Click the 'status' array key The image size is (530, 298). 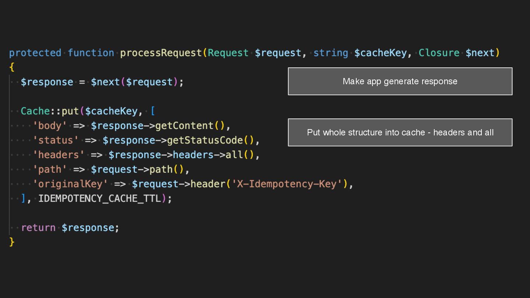[56, 140]
